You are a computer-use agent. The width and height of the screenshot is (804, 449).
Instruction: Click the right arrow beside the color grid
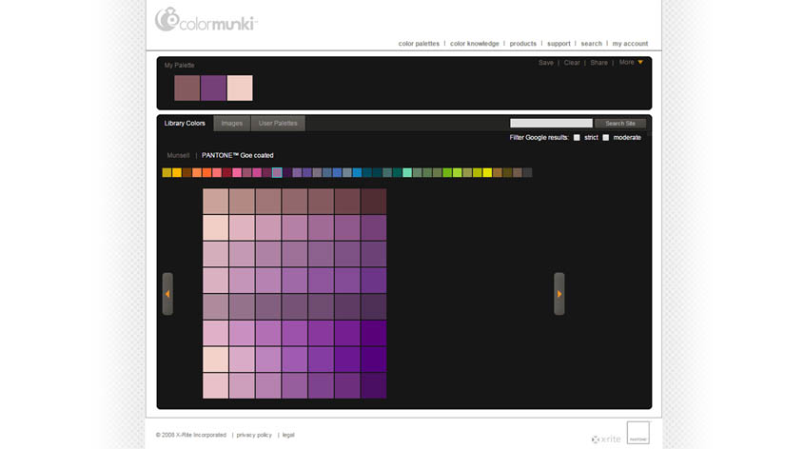point(559,294)
